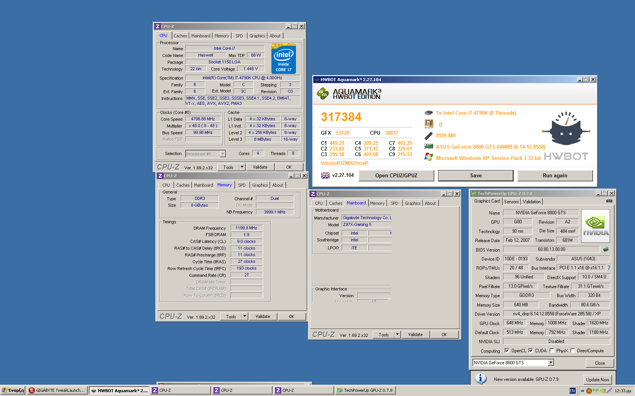The image size is (635, 396).
Task: Open Mainboard tab in CPU-Z Memory window
Action: point(203,185)
